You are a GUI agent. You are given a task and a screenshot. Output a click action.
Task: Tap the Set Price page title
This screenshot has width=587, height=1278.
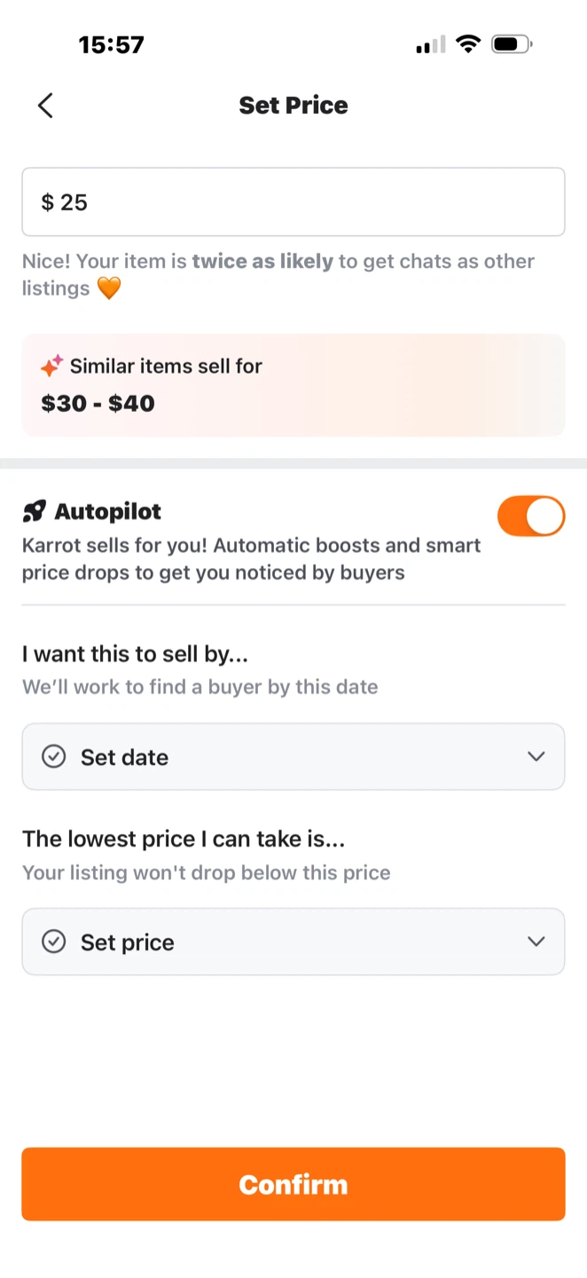click(x=293, y=106)
